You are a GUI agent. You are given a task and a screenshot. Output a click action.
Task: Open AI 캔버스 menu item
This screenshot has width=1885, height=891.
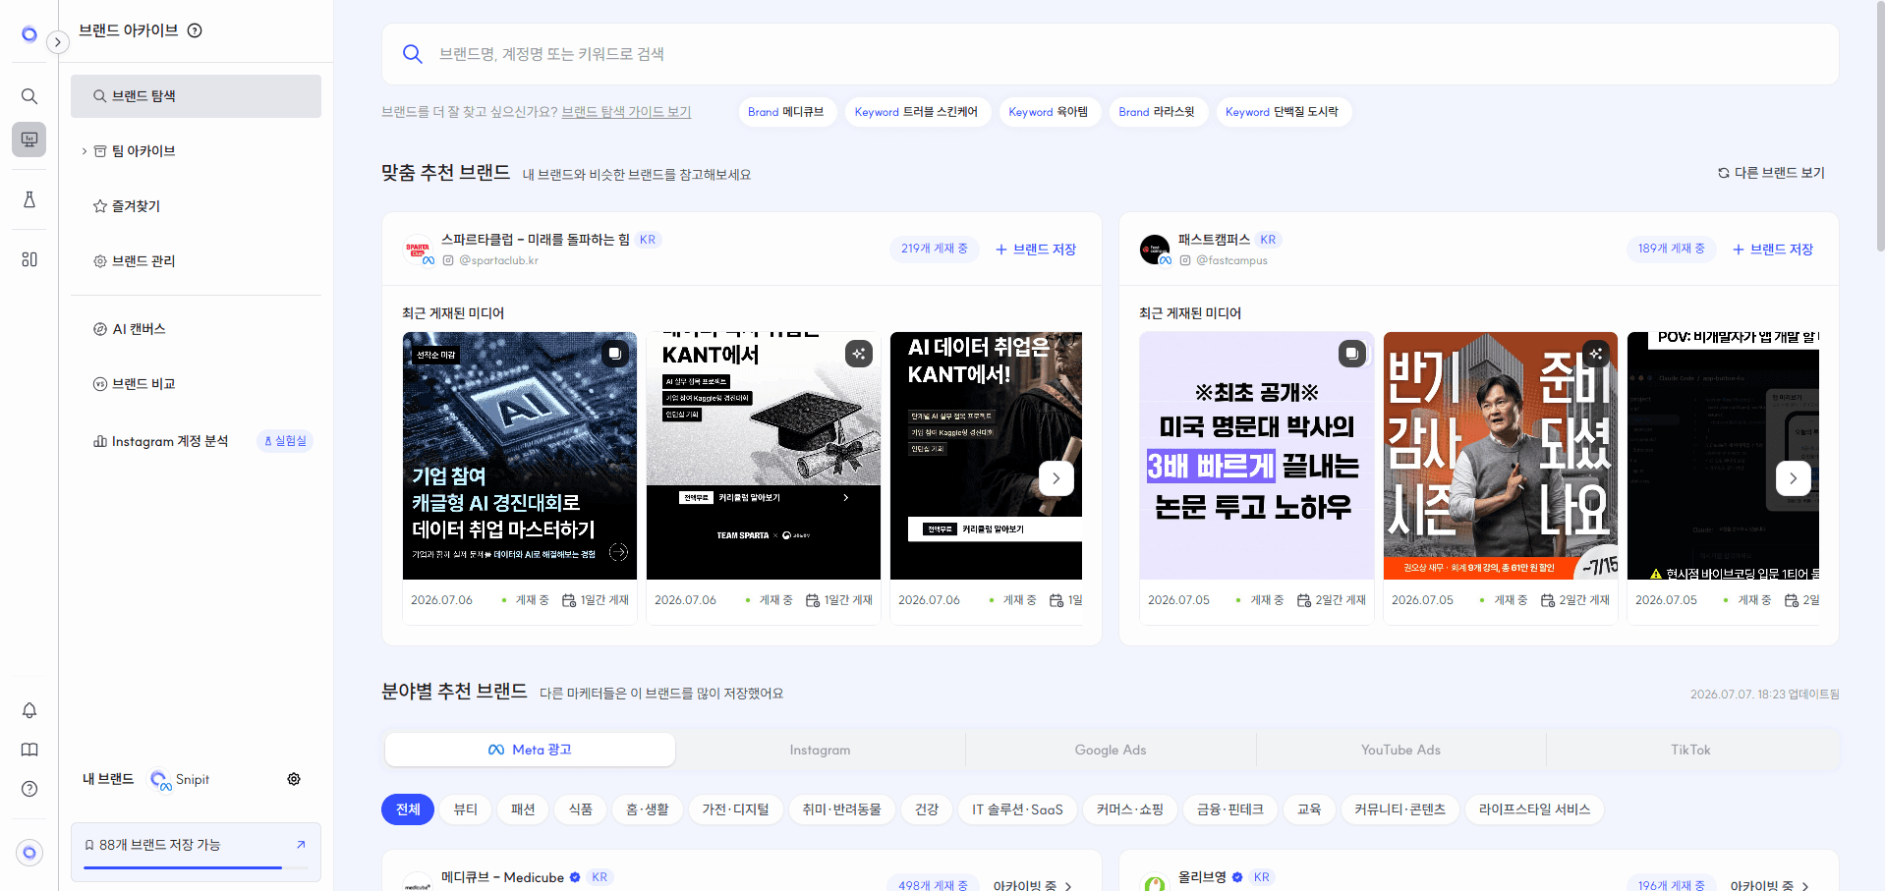(x=196, y=329)
